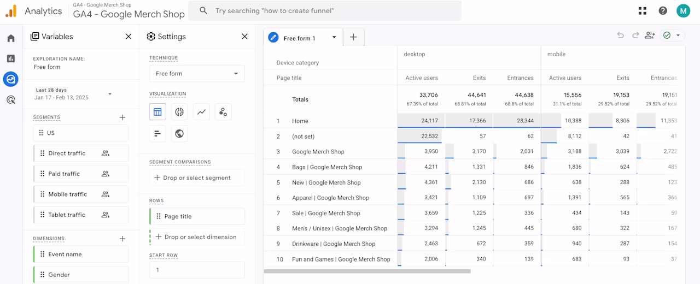Click the Men's / Unisex row title

tap(340, 228)
